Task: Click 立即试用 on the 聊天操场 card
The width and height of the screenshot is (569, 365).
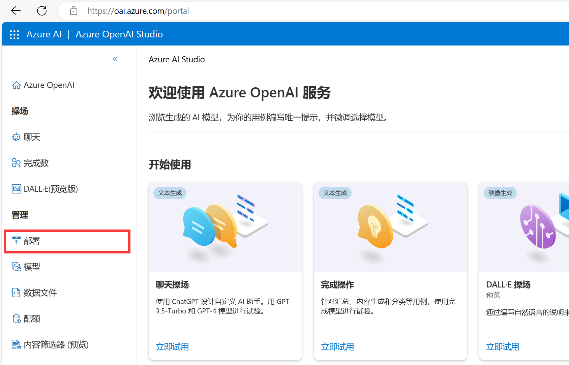Action: [172, 346]
